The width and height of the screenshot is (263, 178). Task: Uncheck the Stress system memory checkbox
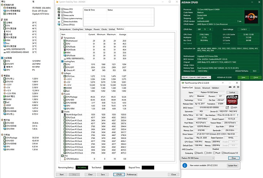(62, 18)
